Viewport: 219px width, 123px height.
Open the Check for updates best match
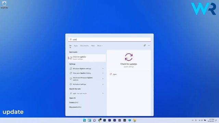(87, 58)
